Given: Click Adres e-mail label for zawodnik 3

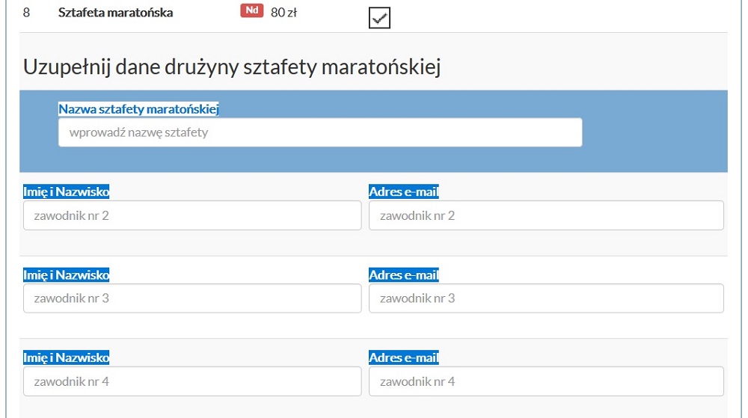Looking at the screenshot, I should point(404,275).
